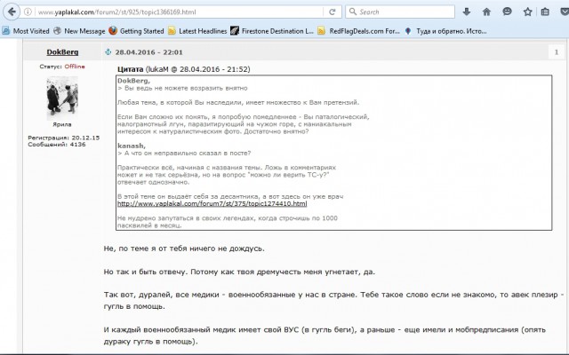This screenshot has width=569, height=355.
Task: Click the post number 1 box
Action: pos(557,52)
